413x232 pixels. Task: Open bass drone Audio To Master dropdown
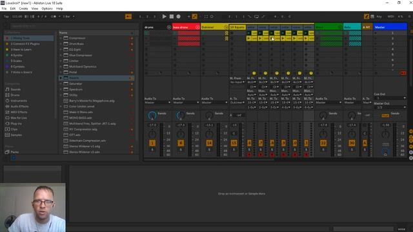pos(186,102)
